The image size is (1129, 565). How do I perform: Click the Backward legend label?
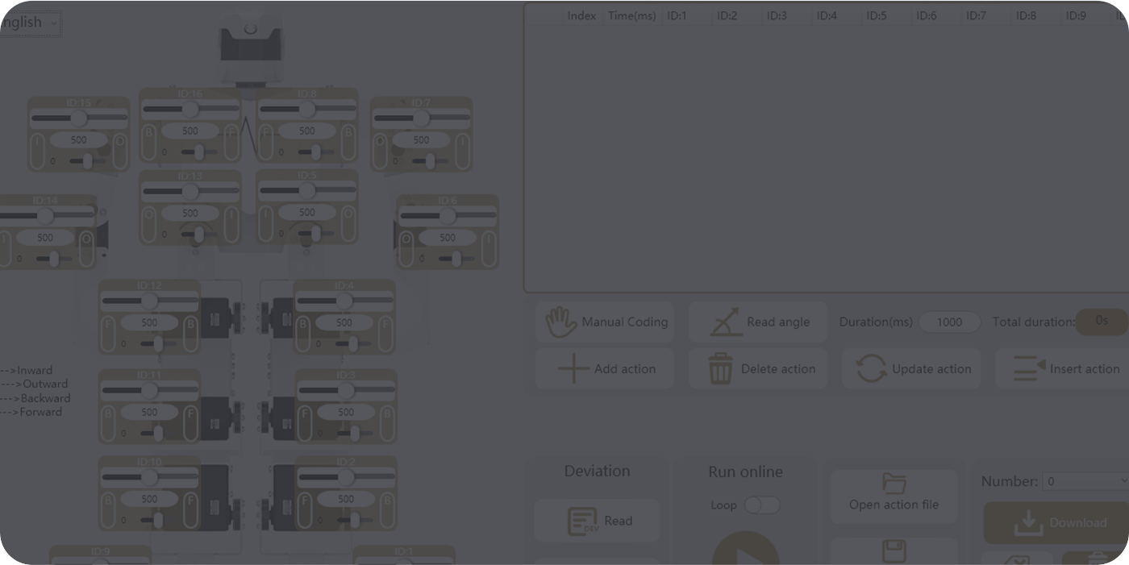pyautogui.click(x=45, y=398)
